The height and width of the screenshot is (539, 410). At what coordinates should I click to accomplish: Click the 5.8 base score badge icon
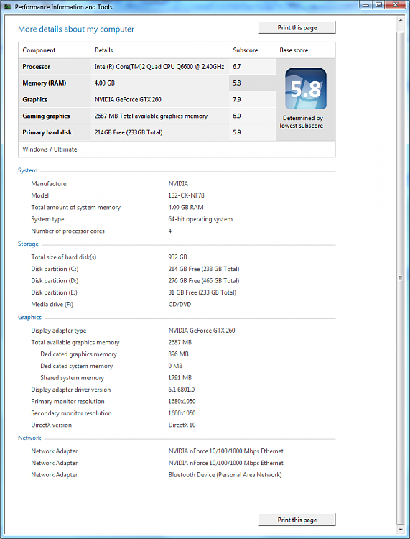pyautogui.click(x=306, y=88)
